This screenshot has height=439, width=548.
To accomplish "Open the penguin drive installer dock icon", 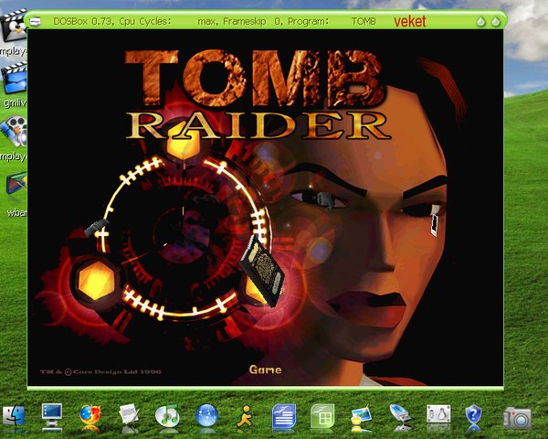I will click(438, 414).
